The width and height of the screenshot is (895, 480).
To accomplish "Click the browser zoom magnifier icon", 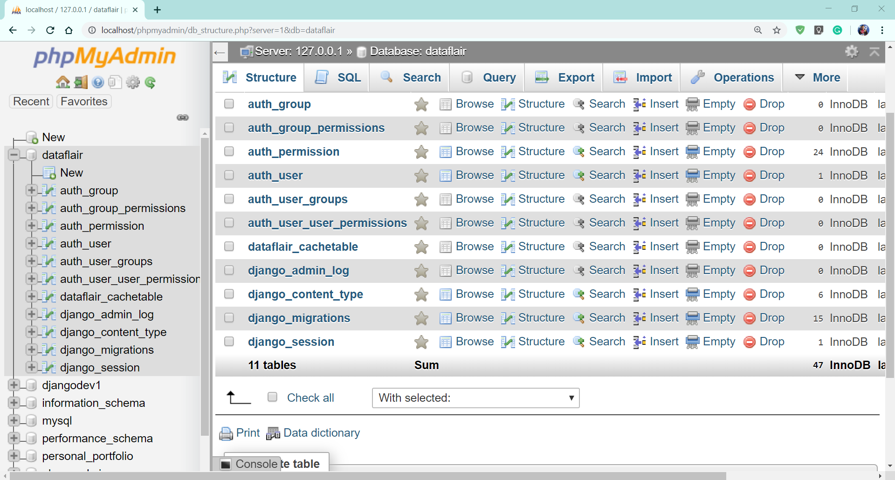I will click(758, 30).
